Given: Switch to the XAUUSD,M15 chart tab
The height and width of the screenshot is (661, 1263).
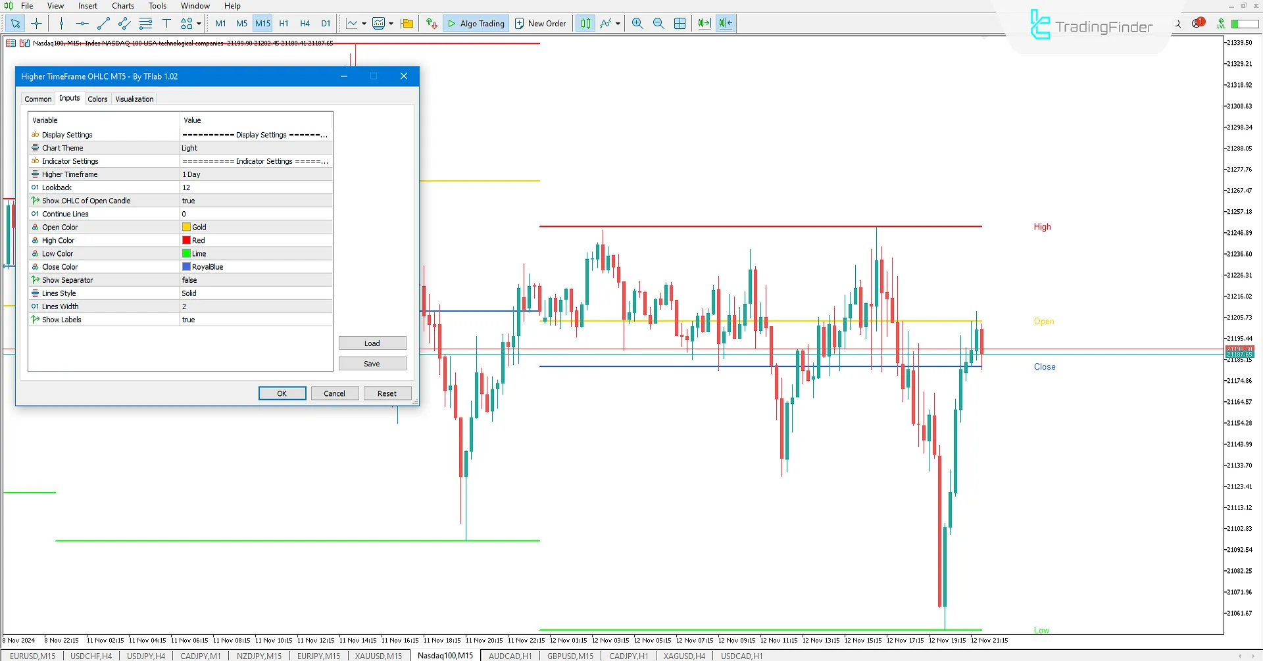Looking at the screenshot, I should (x=378, y=655).
